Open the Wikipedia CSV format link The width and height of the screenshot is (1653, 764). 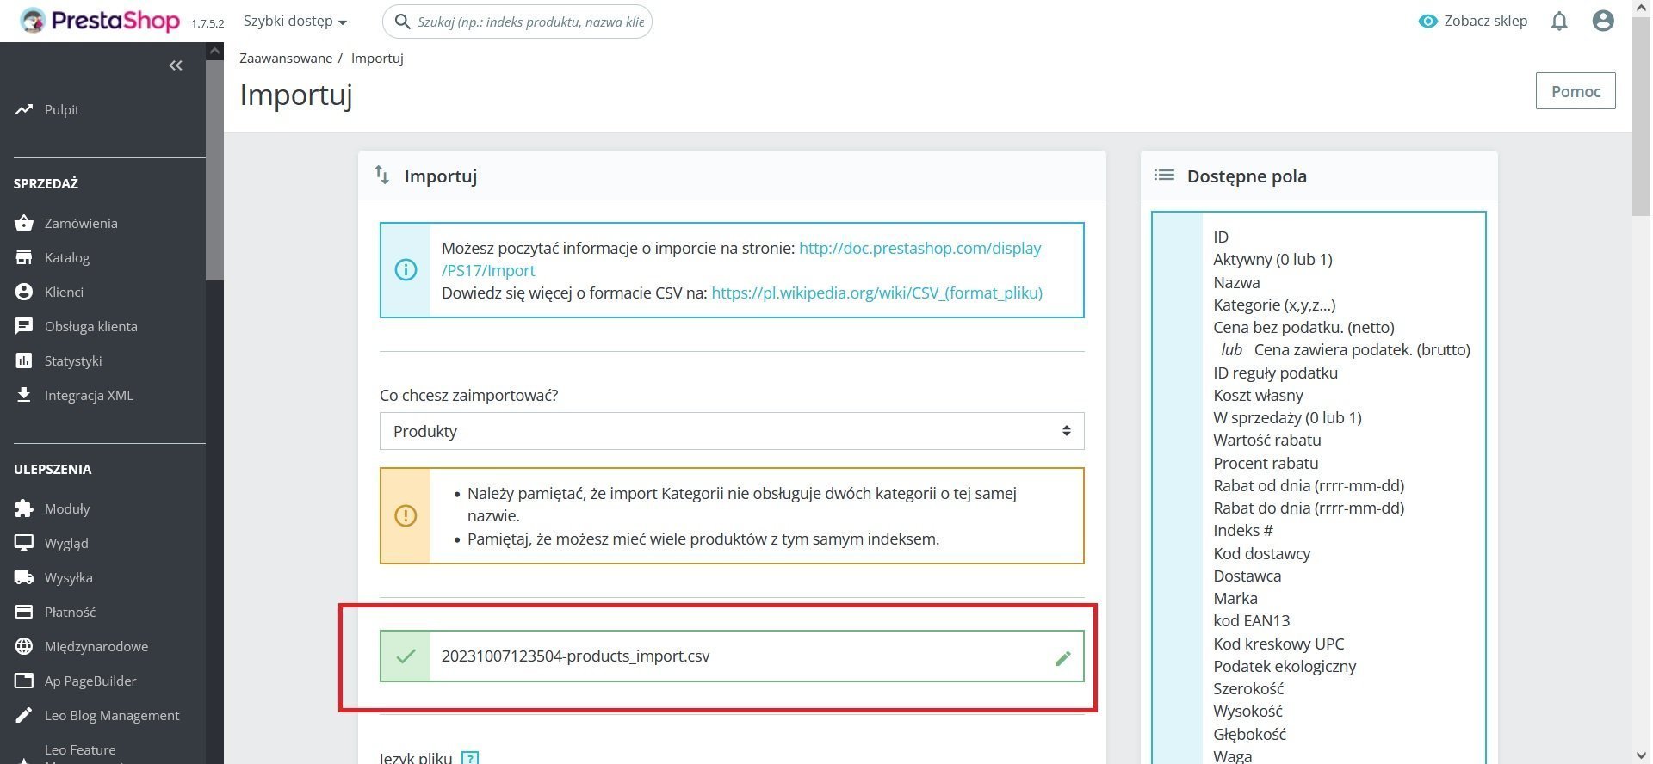(876, 293)
